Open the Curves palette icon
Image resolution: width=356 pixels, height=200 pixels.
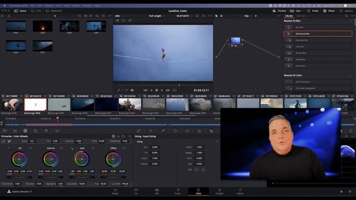[x=139, y=131]
